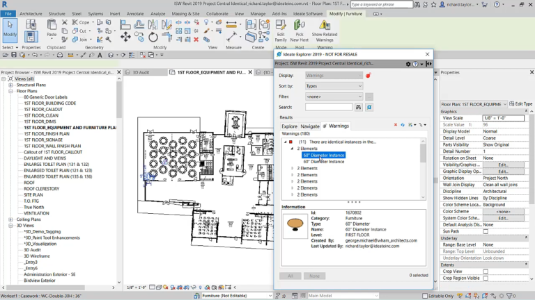
Task: Click the All selection button
Action: point(290,276)
